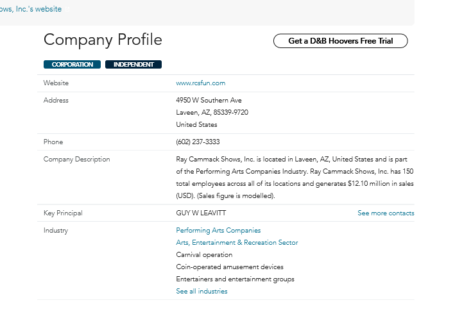Click the key principal name GUY W LEAVITT
Image resolution: width=471 pixels, height=314 pixels.
click(201, 213)
